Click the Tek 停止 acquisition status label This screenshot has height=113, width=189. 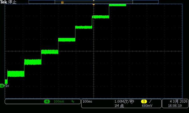tap(8, 2)
